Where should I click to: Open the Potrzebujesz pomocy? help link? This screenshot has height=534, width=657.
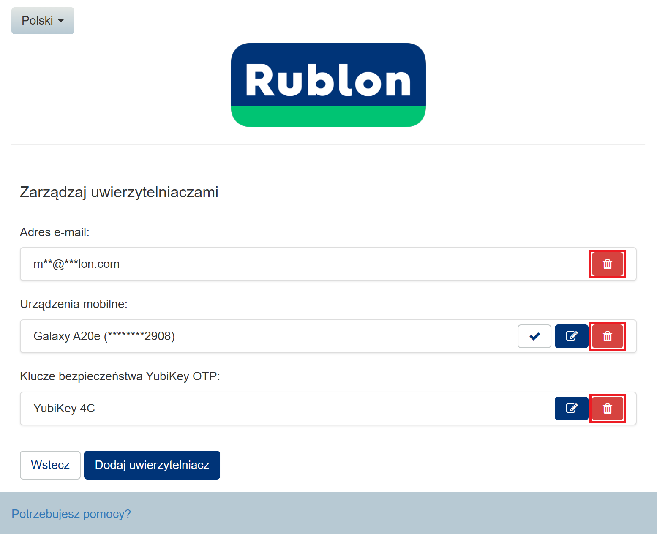[x=71, y=514]
